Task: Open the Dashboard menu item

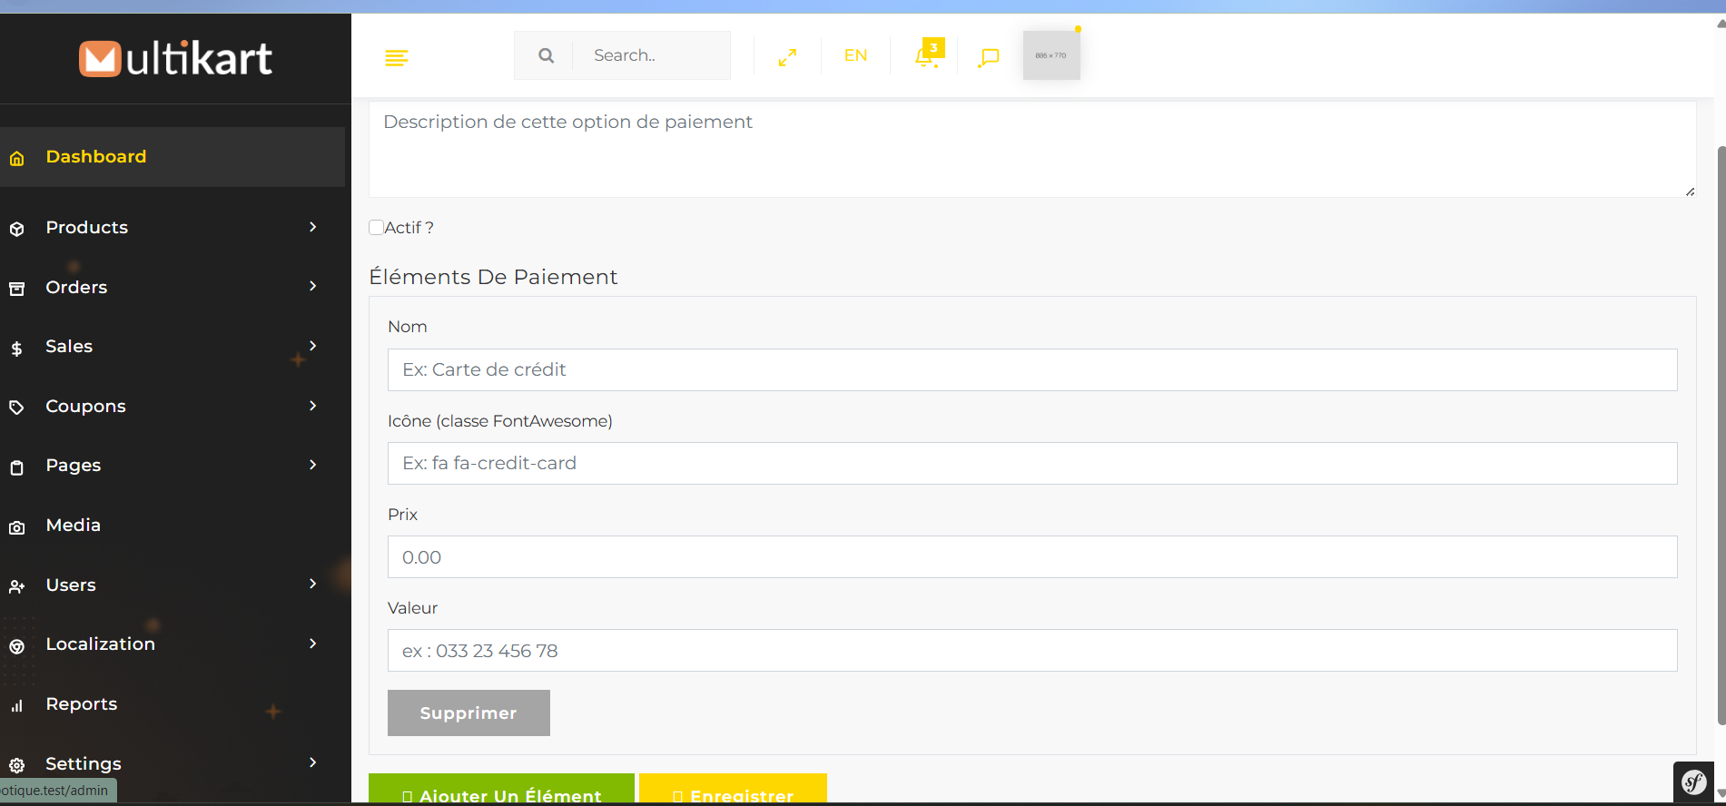Action: (173, 157)
